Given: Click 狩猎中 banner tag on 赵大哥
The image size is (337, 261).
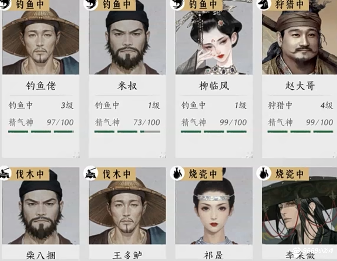Looking at the screenshot, I should click(289, 5).
